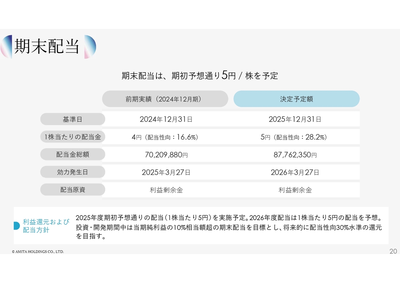Click the blue half-circle beside 利益還元および配当方針
400x283 pixels.
click(x=17, y=226)
